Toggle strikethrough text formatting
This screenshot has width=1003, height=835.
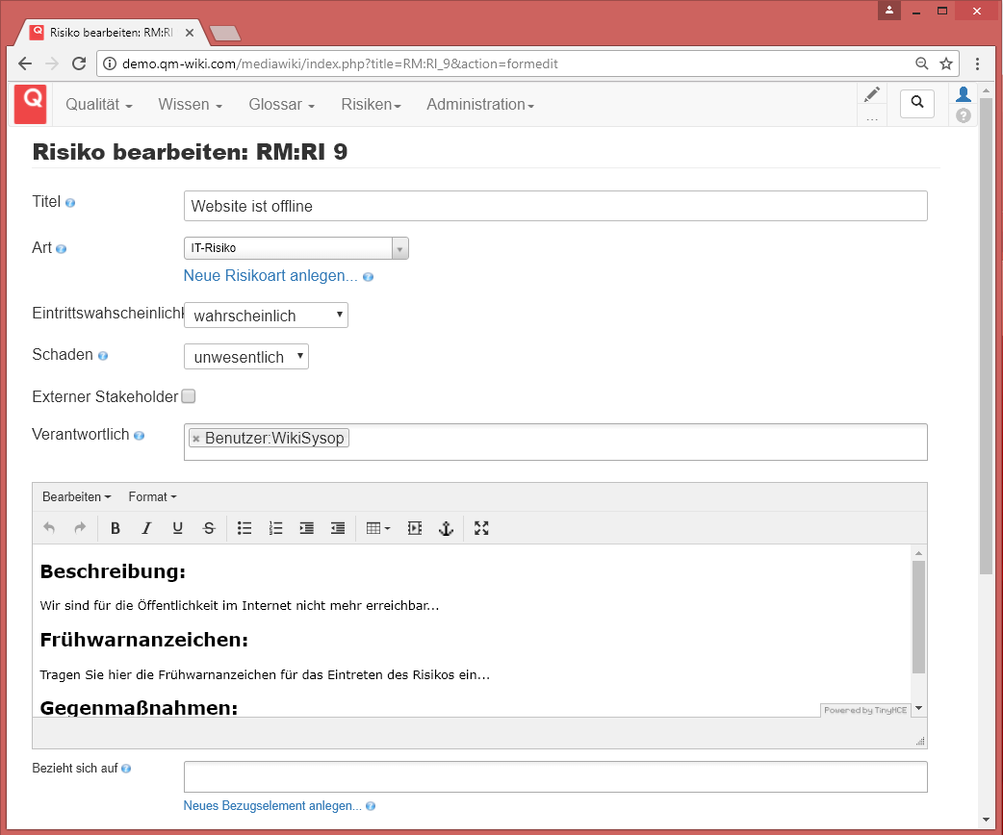click(x=209, y=528)
